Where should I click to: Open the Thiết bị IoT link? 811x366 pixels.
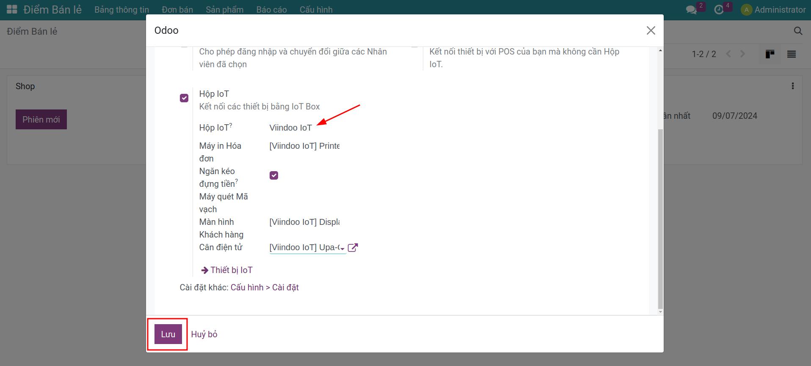click(x=231, y=270)
